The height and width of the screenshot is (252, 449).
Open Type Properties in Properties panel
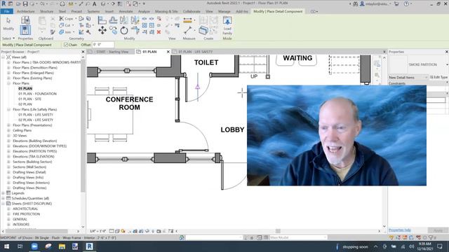(25, 20)
